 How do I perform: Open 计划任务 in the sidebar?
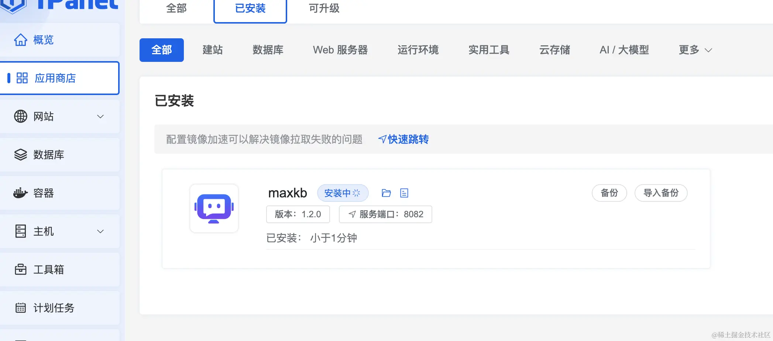click(60, 308)
